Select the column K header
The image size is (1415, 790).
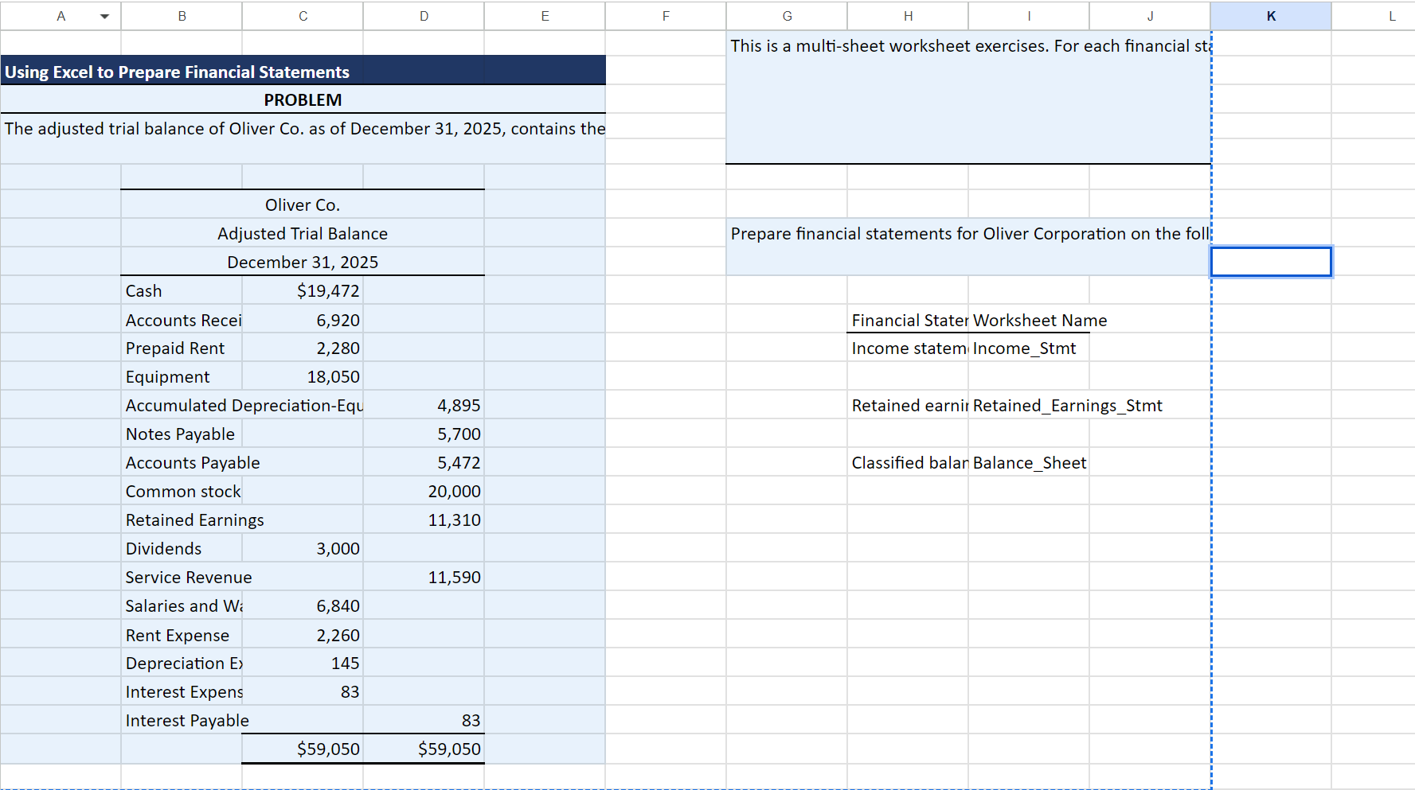click(x=1271, y=16)
